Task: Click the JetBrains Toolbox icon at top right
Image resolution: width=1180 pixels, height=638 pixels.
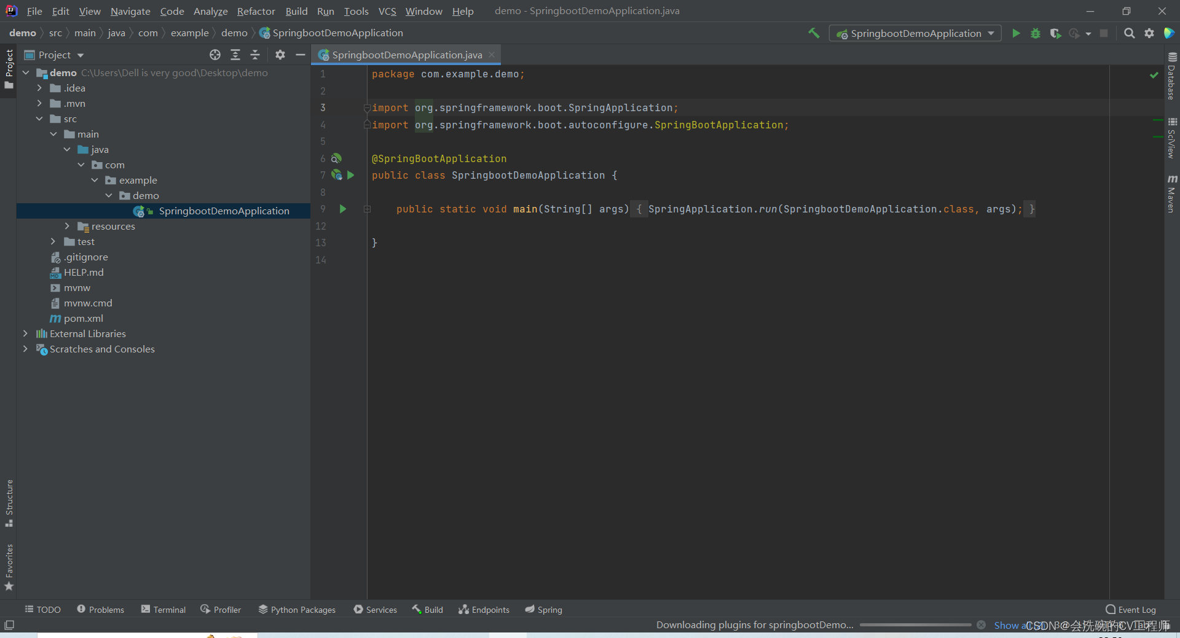Action: tap(1169, 33)
